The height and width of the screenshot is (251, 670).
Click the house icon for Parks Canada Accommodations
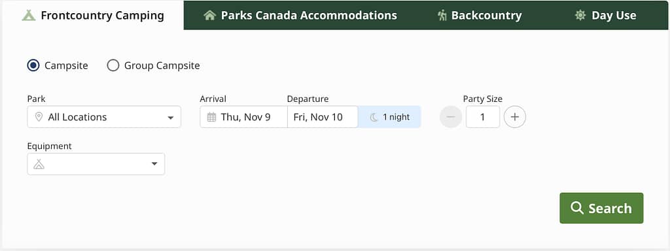[209, 16]
